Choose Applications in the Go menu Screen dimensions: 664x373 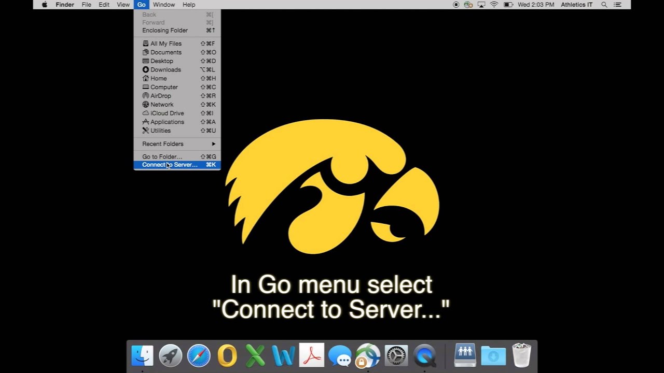coord(177,122)
